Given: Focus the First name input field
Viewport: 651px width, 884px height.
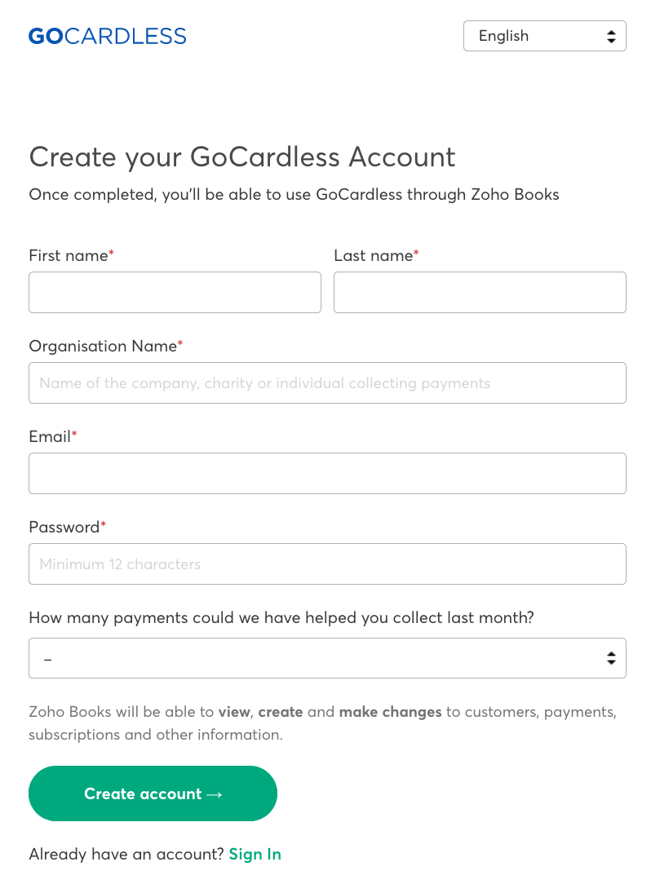Looking at the screenshot, I should tap(175, 292).
